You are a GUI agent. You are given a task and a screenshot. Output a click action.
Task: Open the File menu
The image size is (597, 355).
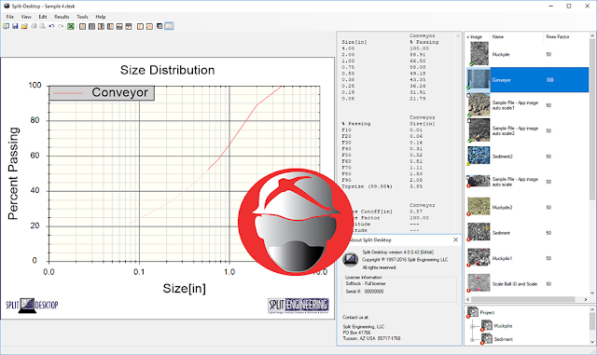(10, 17)
